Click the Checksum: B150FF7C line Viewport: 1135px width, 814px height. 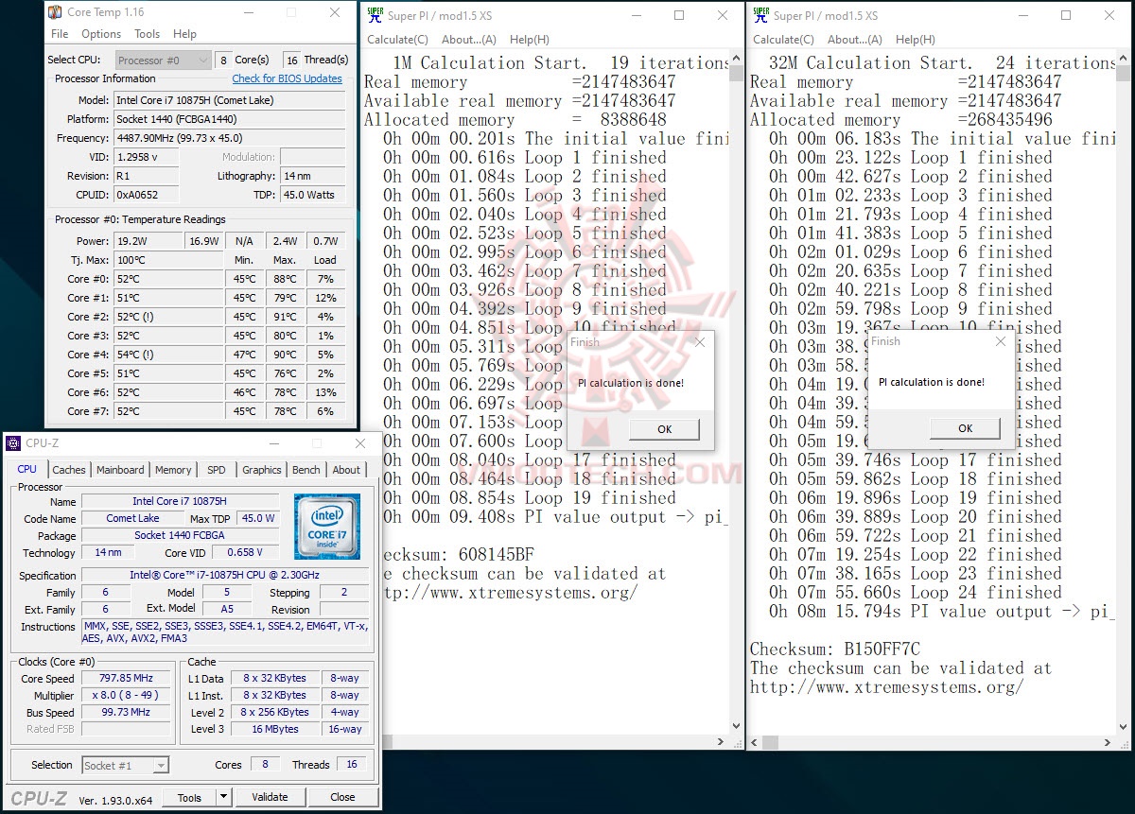click(x=835, y=649)
